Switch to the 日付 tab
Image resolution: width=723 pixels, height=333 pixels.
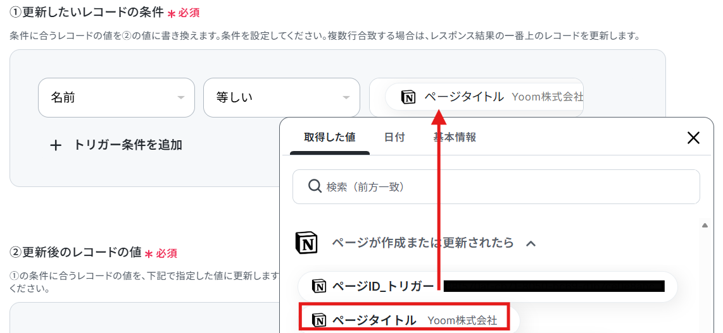(x=394, y=137)
